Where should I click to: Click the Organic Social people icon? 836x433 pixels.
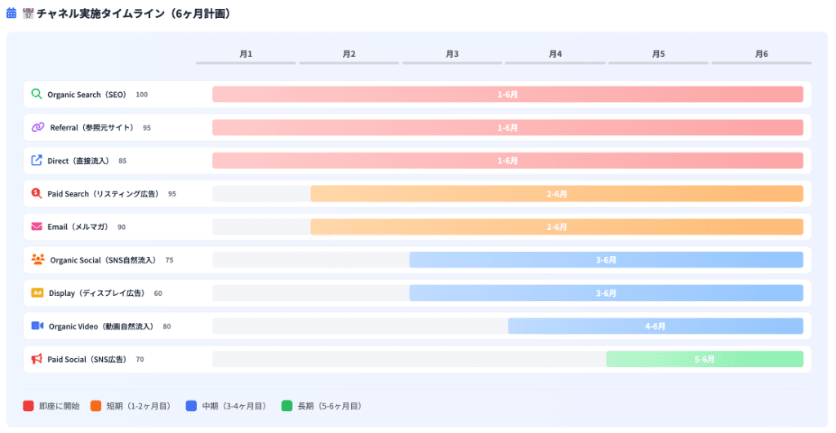point(38,260)
